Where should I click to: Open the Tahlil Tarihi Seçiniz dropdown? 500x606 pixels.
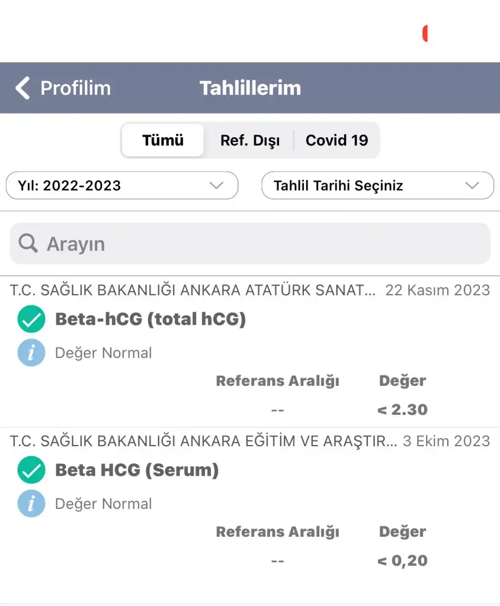377,185
